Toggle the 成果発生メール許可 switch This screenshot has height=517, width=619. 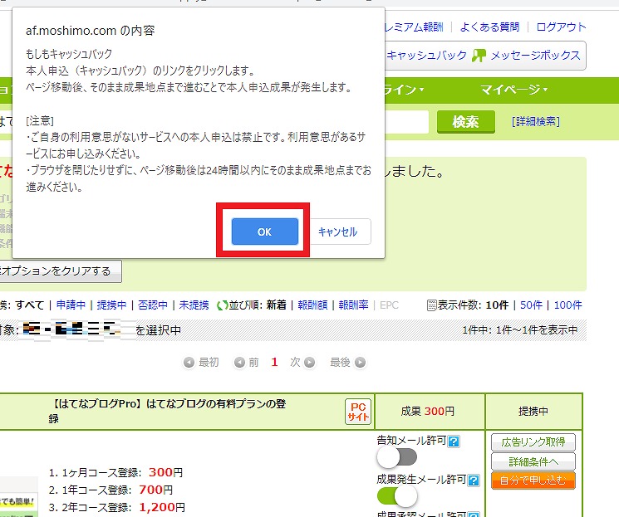[x=397, y=496]
